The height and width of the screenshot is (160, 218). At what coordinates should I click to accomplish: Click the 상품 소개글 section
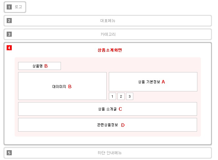pyautogui.click(x=108, y=109)
